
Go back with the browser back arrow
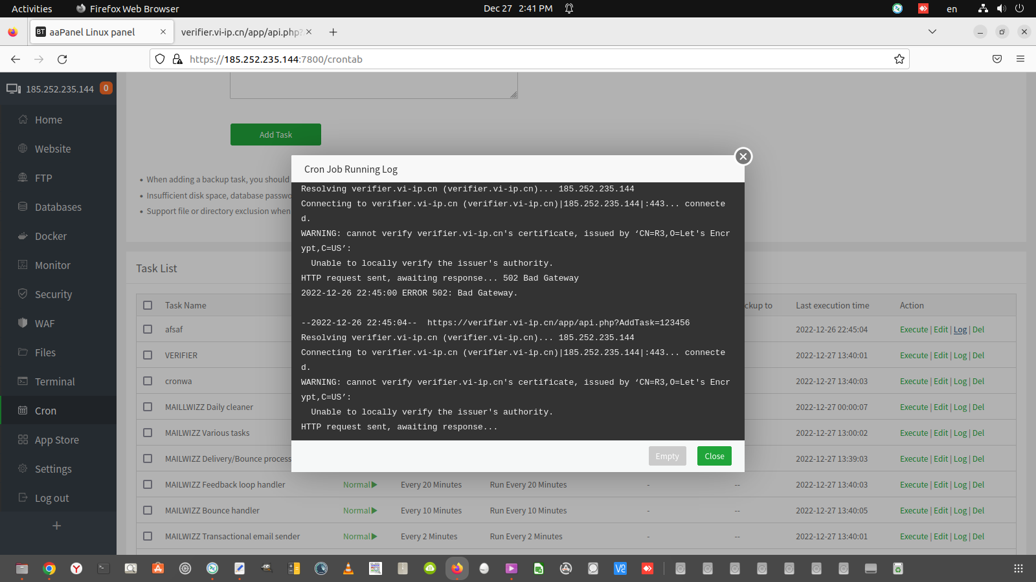(16, 59)
